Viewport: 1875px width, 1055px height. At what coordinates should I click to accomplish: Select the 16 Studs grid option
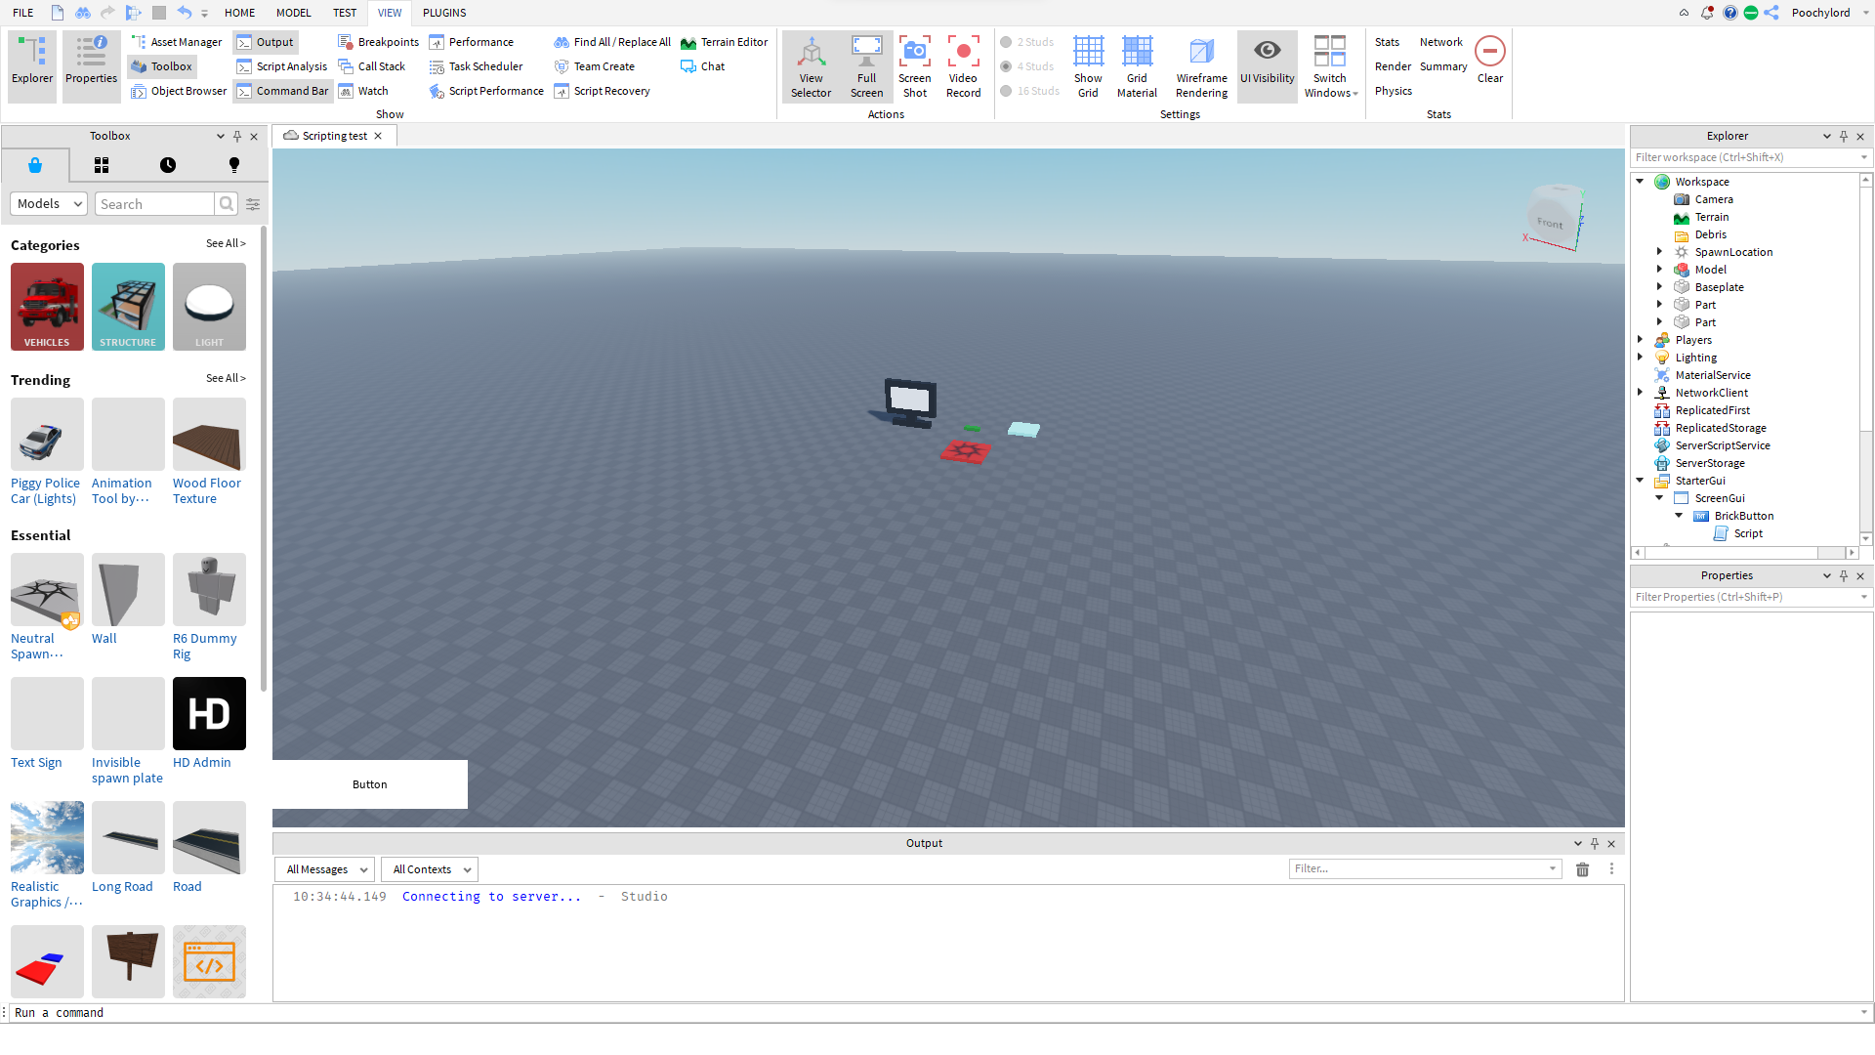coord(1030,91)
